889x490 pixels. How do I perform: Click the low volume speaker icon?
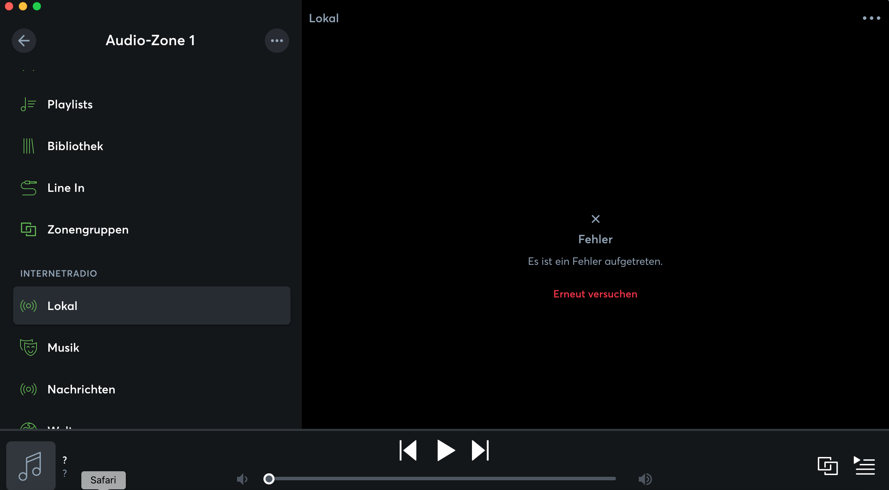(x=242, y=479)
